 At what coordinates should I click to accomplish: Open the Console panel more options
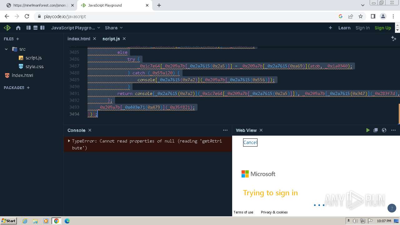225,130
